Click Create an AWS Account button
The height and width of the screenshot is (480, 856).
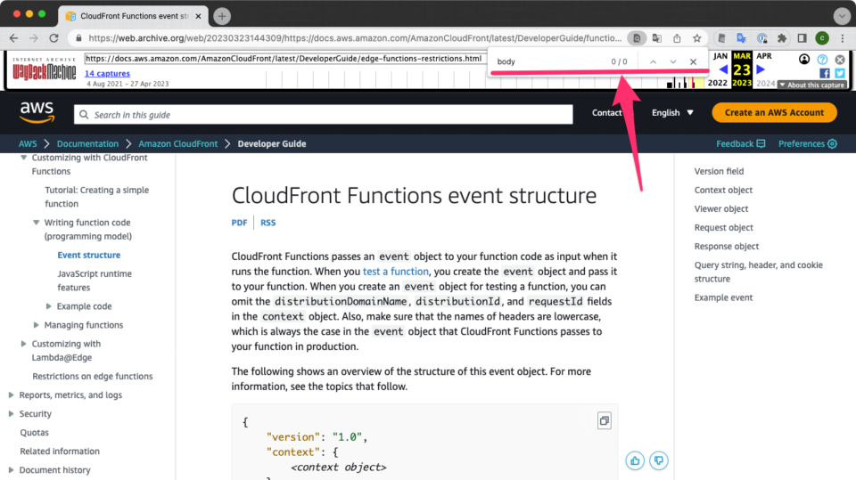click(774, 112)
